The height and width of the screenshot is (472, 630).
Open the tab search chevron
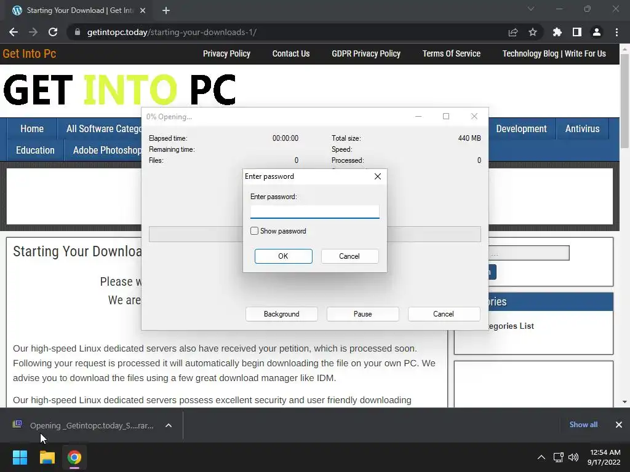click(531, 9)
